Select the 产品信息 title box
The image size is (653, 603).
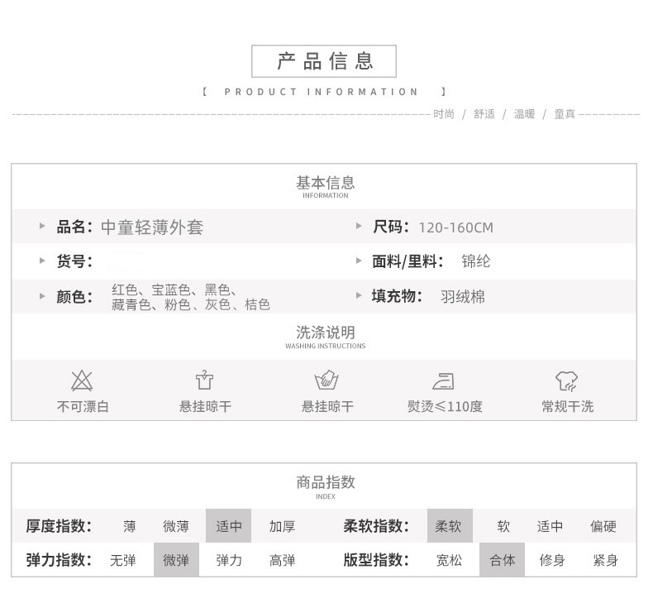tap(324, 61)
